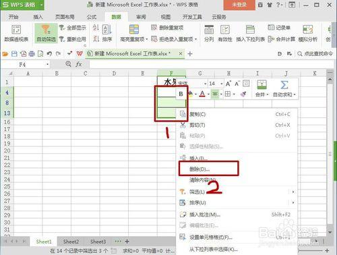Screen dimensions: 337x255
Task: Choose 从下拉列表中选择(K)...
Action: (x=237, y=249)
